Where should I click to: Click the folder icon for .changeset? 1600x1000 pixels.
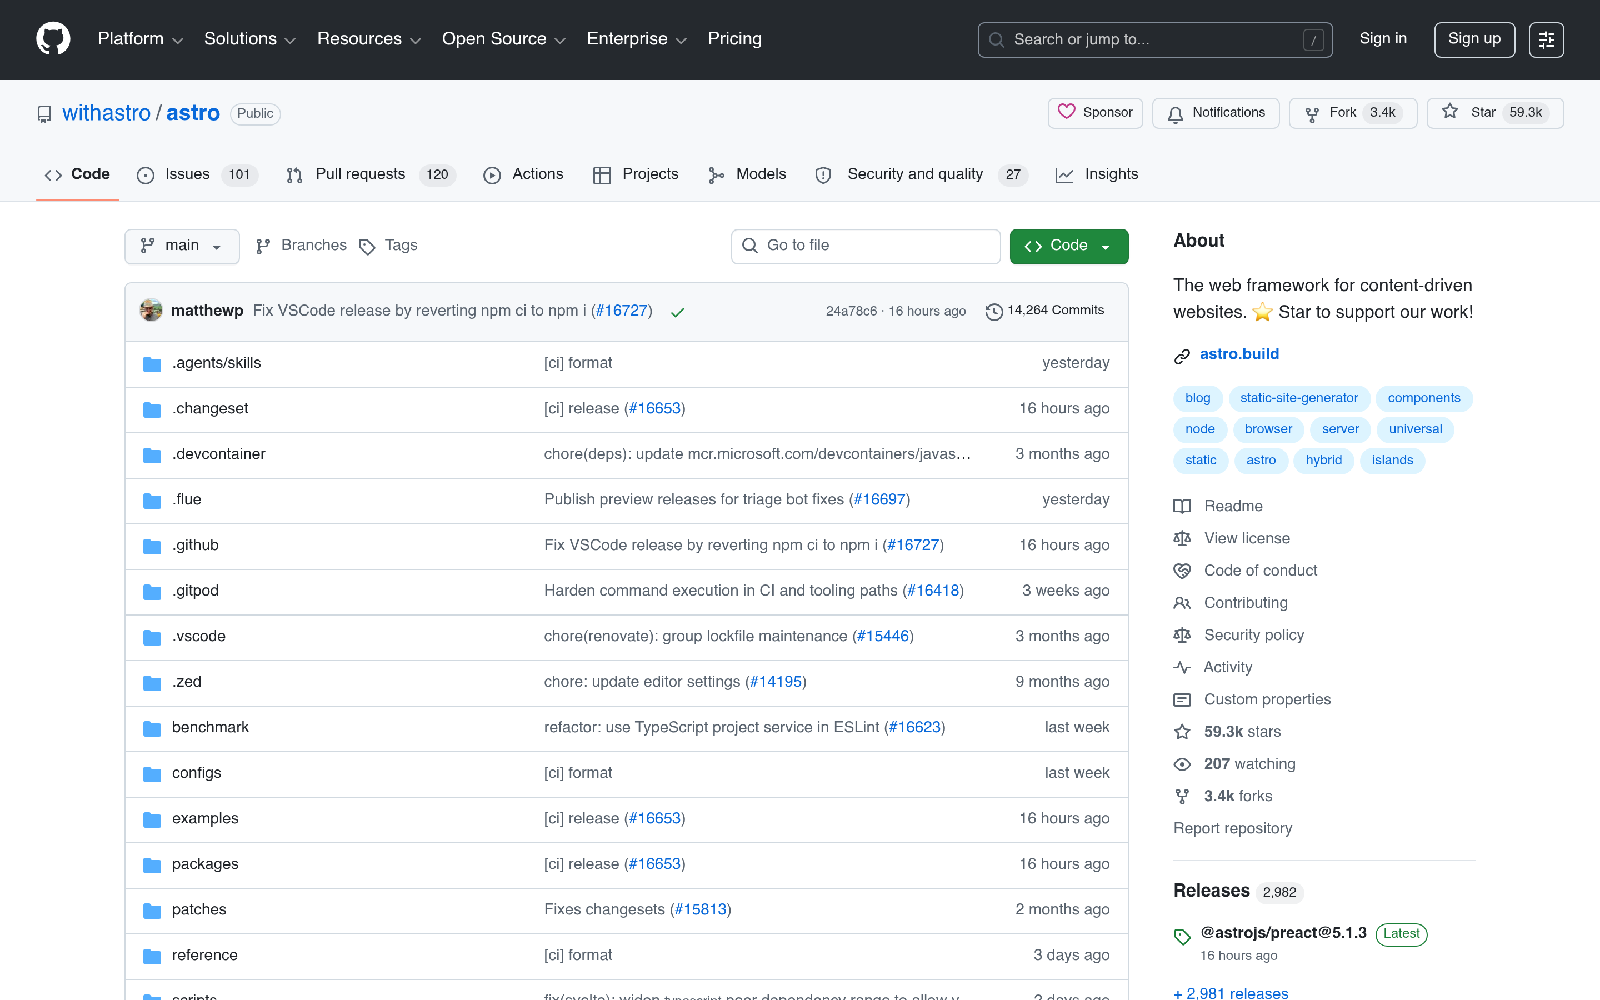152,409
